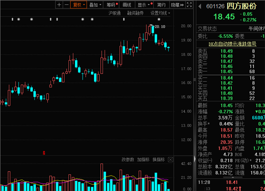Image resolution: width=265 pixels, height=191 pixels.
Task: Click 改参数 to edit indicator parameters
Action: (128, 159)
